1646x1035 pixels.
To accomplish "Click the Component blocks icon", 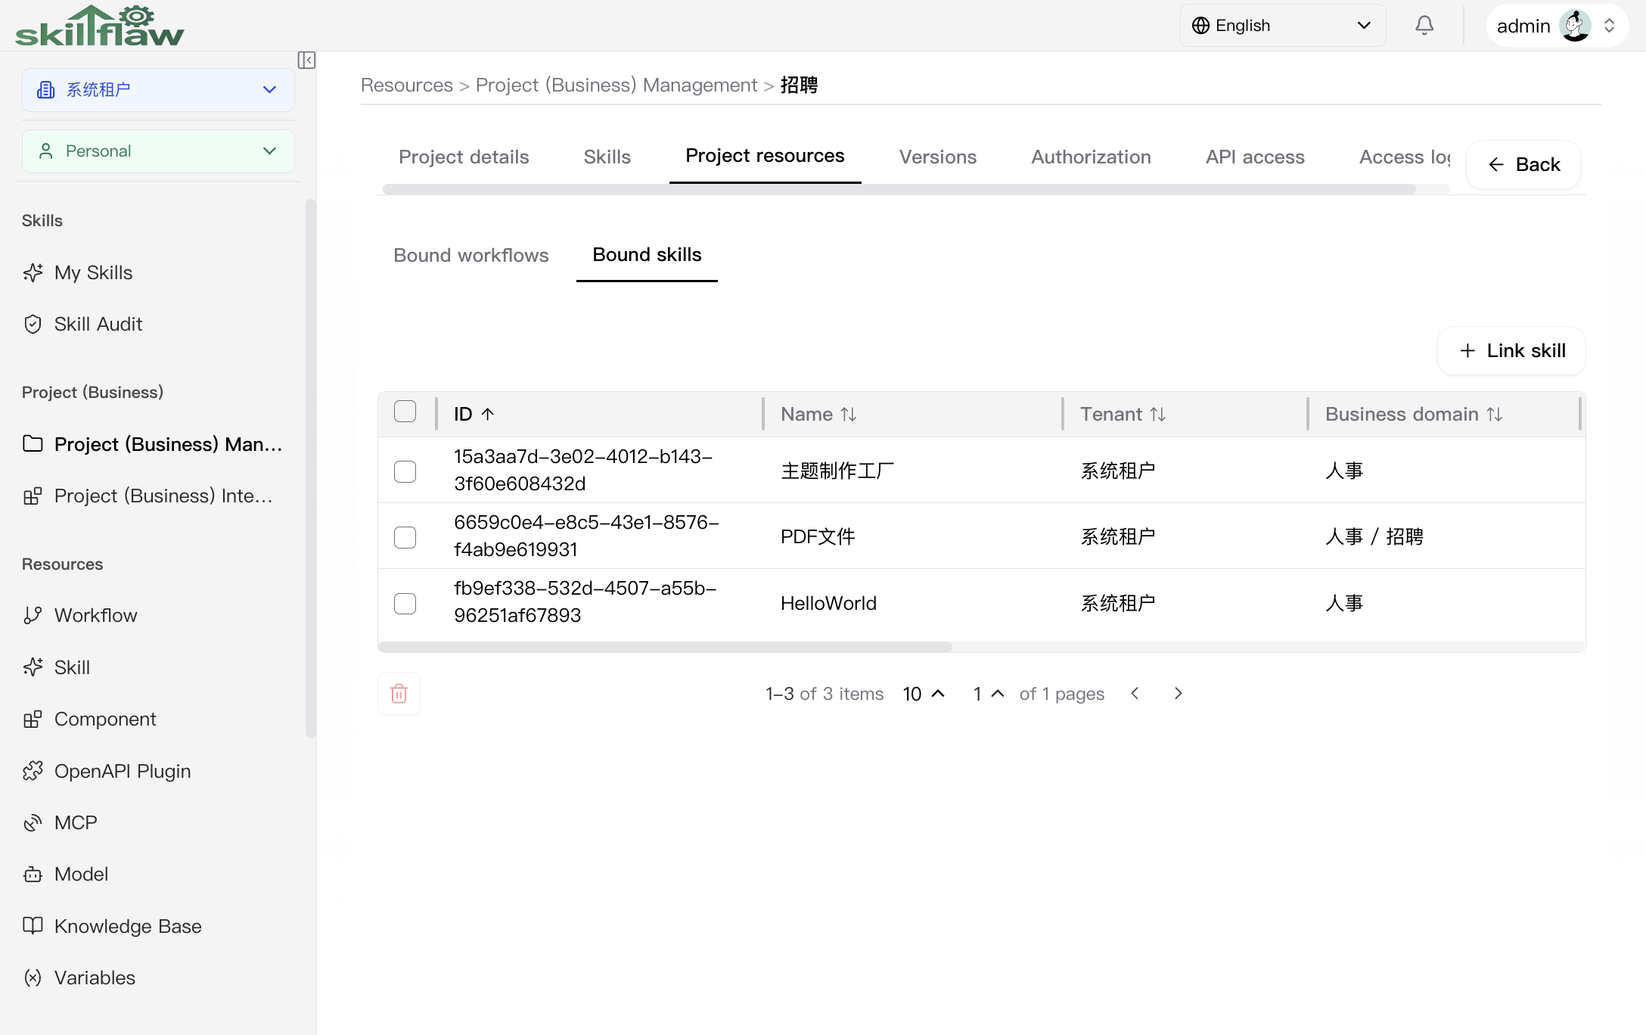I will point(33,720).
